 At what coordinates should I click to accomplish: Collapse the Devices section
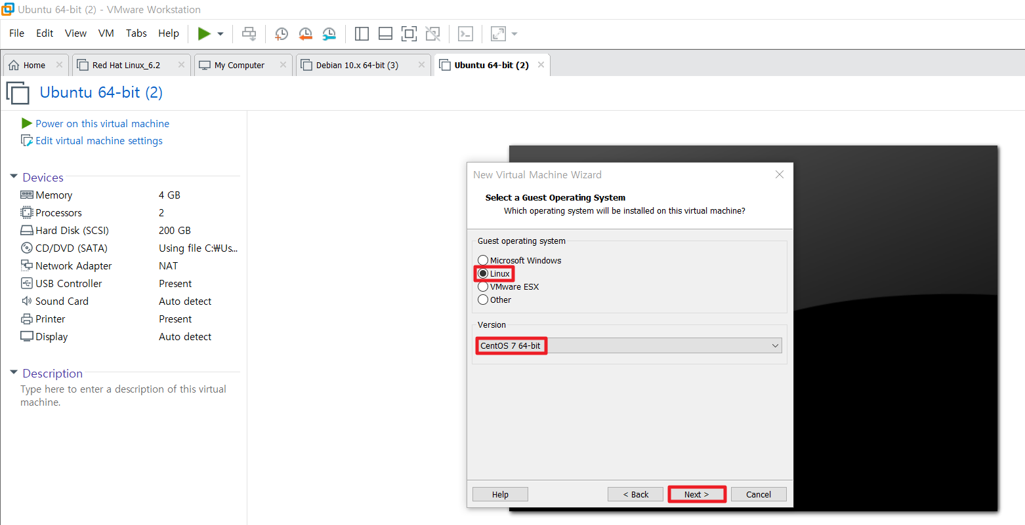pyautogui.click(x=14, y=177)
